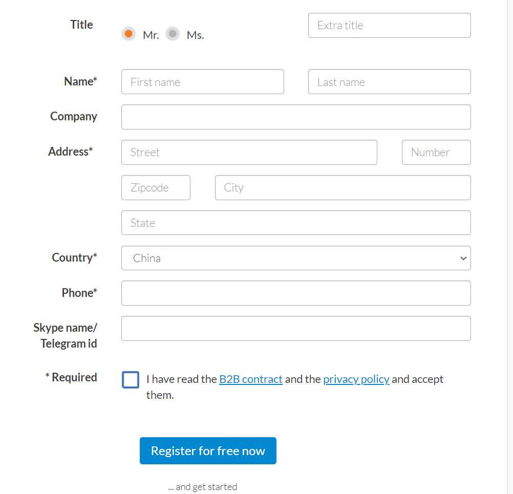Open the privacy policy link
The image size is (513, 494).
[356, 379]
